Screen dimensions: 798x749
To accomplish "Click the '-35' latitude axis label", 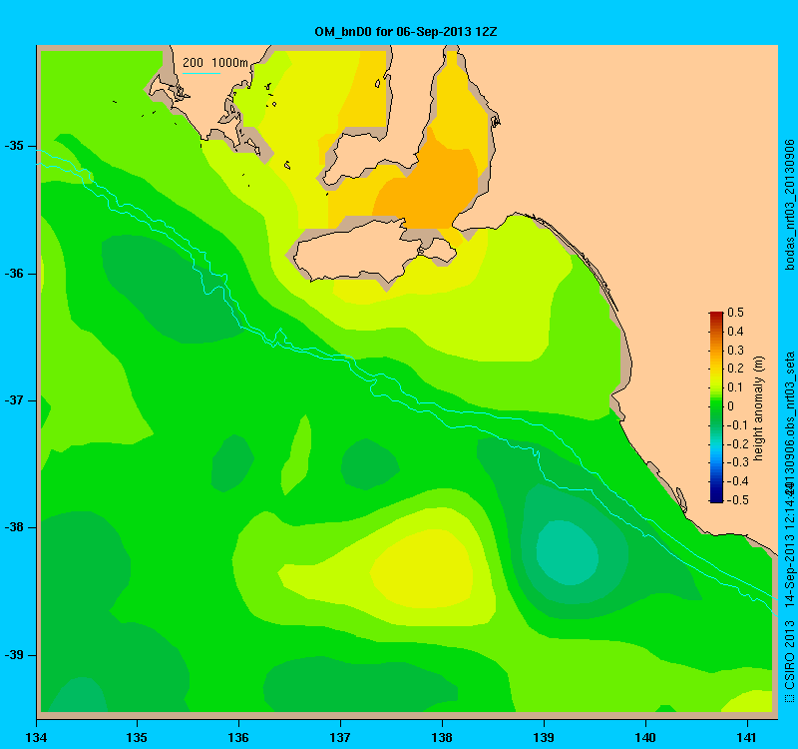I will [14, 146].
